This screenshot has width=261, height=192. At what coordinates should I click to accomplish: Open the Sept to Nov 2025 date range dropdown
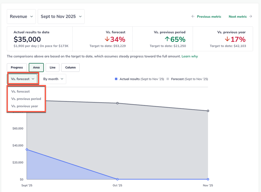[61, 17]
